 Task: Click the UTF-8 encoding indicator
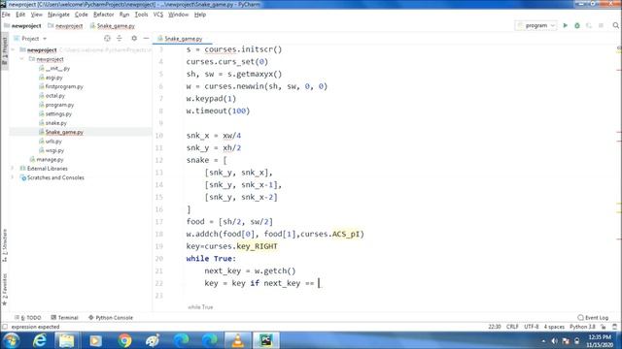532,327
